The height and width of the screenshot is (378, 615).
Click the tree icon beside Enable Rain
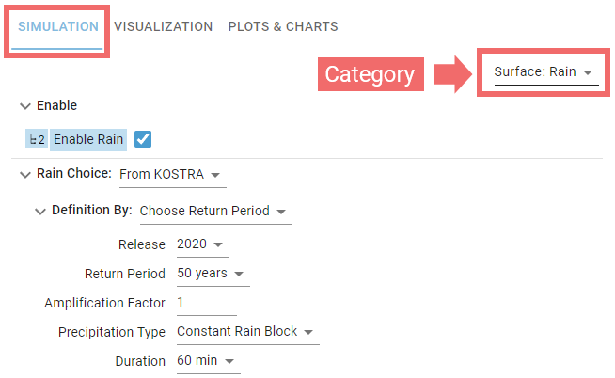click(37, 139)
